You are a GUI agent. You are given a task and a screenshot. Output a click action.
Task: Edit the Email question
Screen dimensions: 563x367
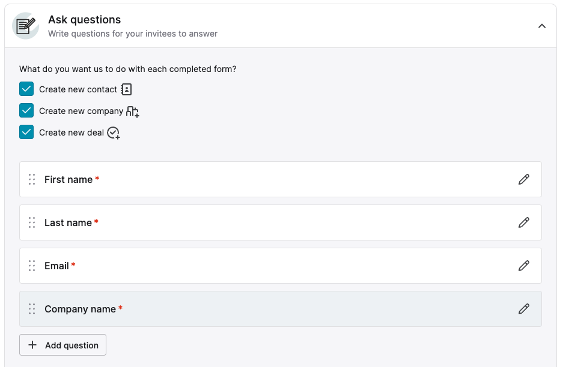pos(524,266)
